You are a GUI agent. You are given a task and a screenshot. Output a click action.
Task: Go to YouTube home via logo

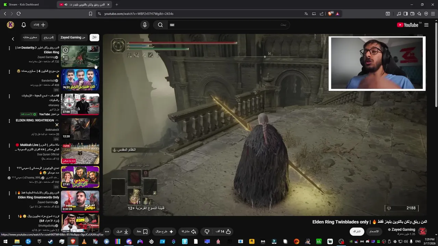coord(408,25)
